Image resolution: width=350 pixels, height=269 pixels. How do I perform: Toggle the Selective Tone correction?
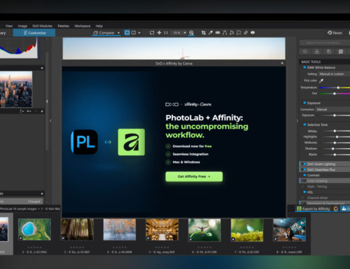point(304,124)
